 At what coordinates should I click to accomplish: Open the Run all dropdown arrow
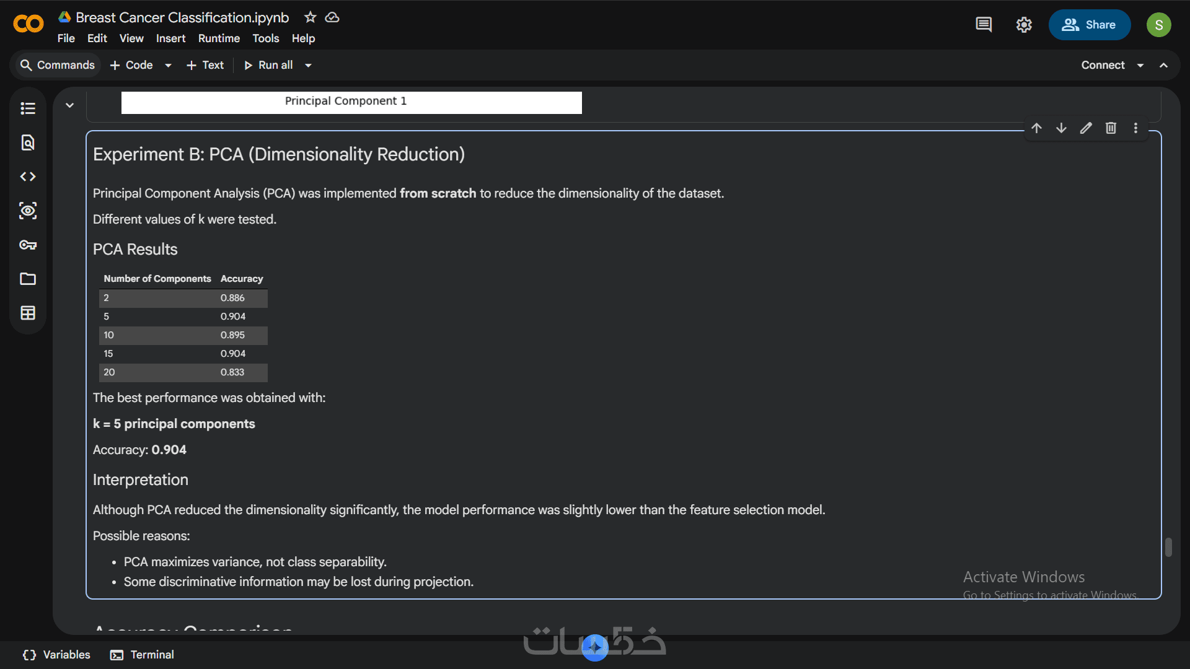click(308, 65)
